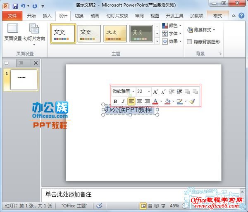Toggle normal view button in status bar

pos(143,205)
